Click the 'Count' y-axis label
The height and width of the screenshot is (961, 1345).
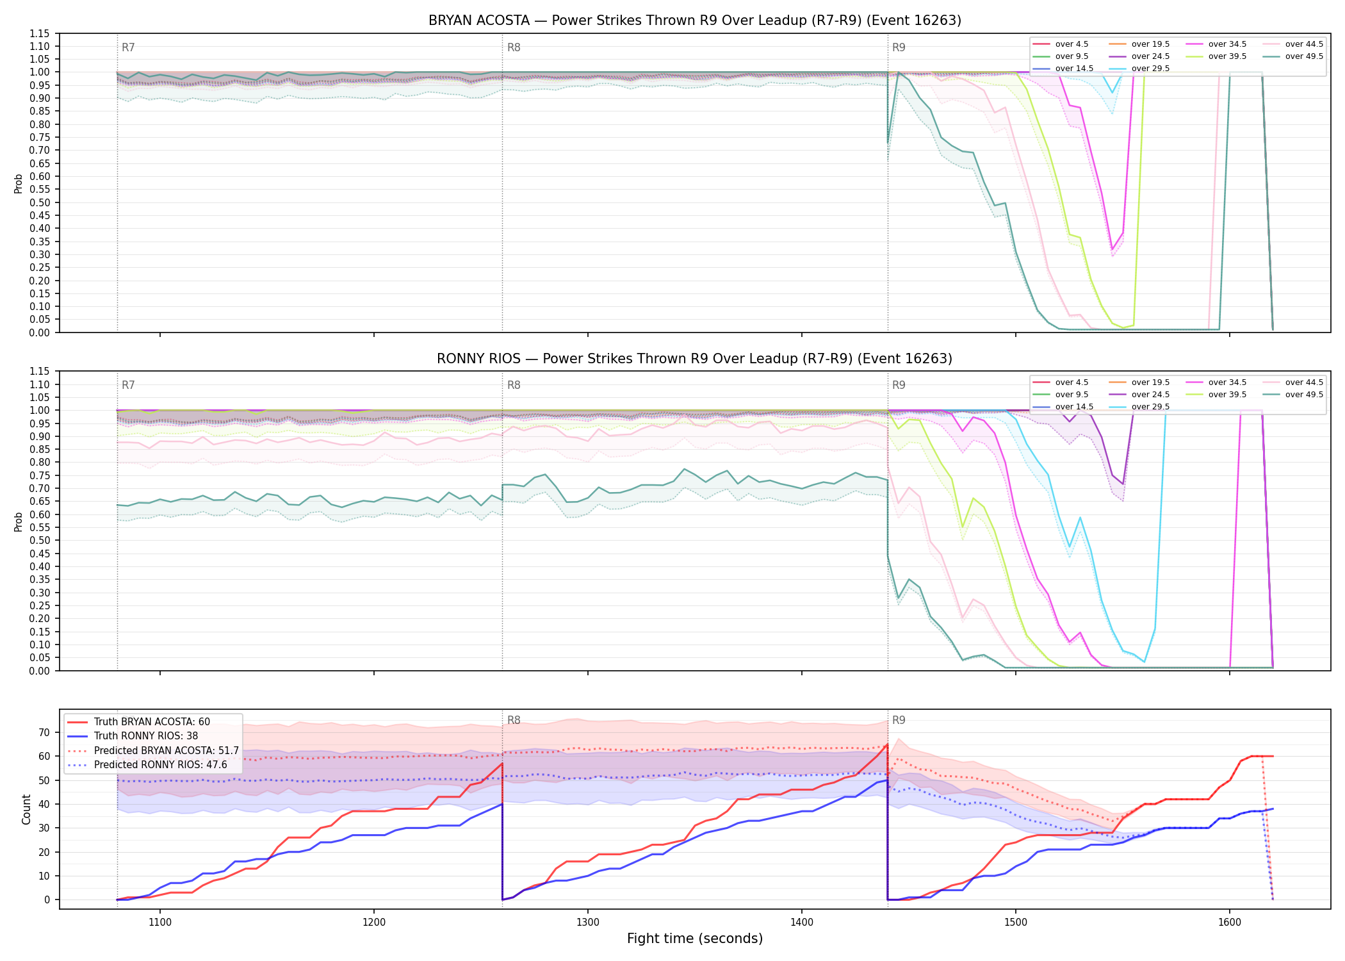tap(26, 809)
